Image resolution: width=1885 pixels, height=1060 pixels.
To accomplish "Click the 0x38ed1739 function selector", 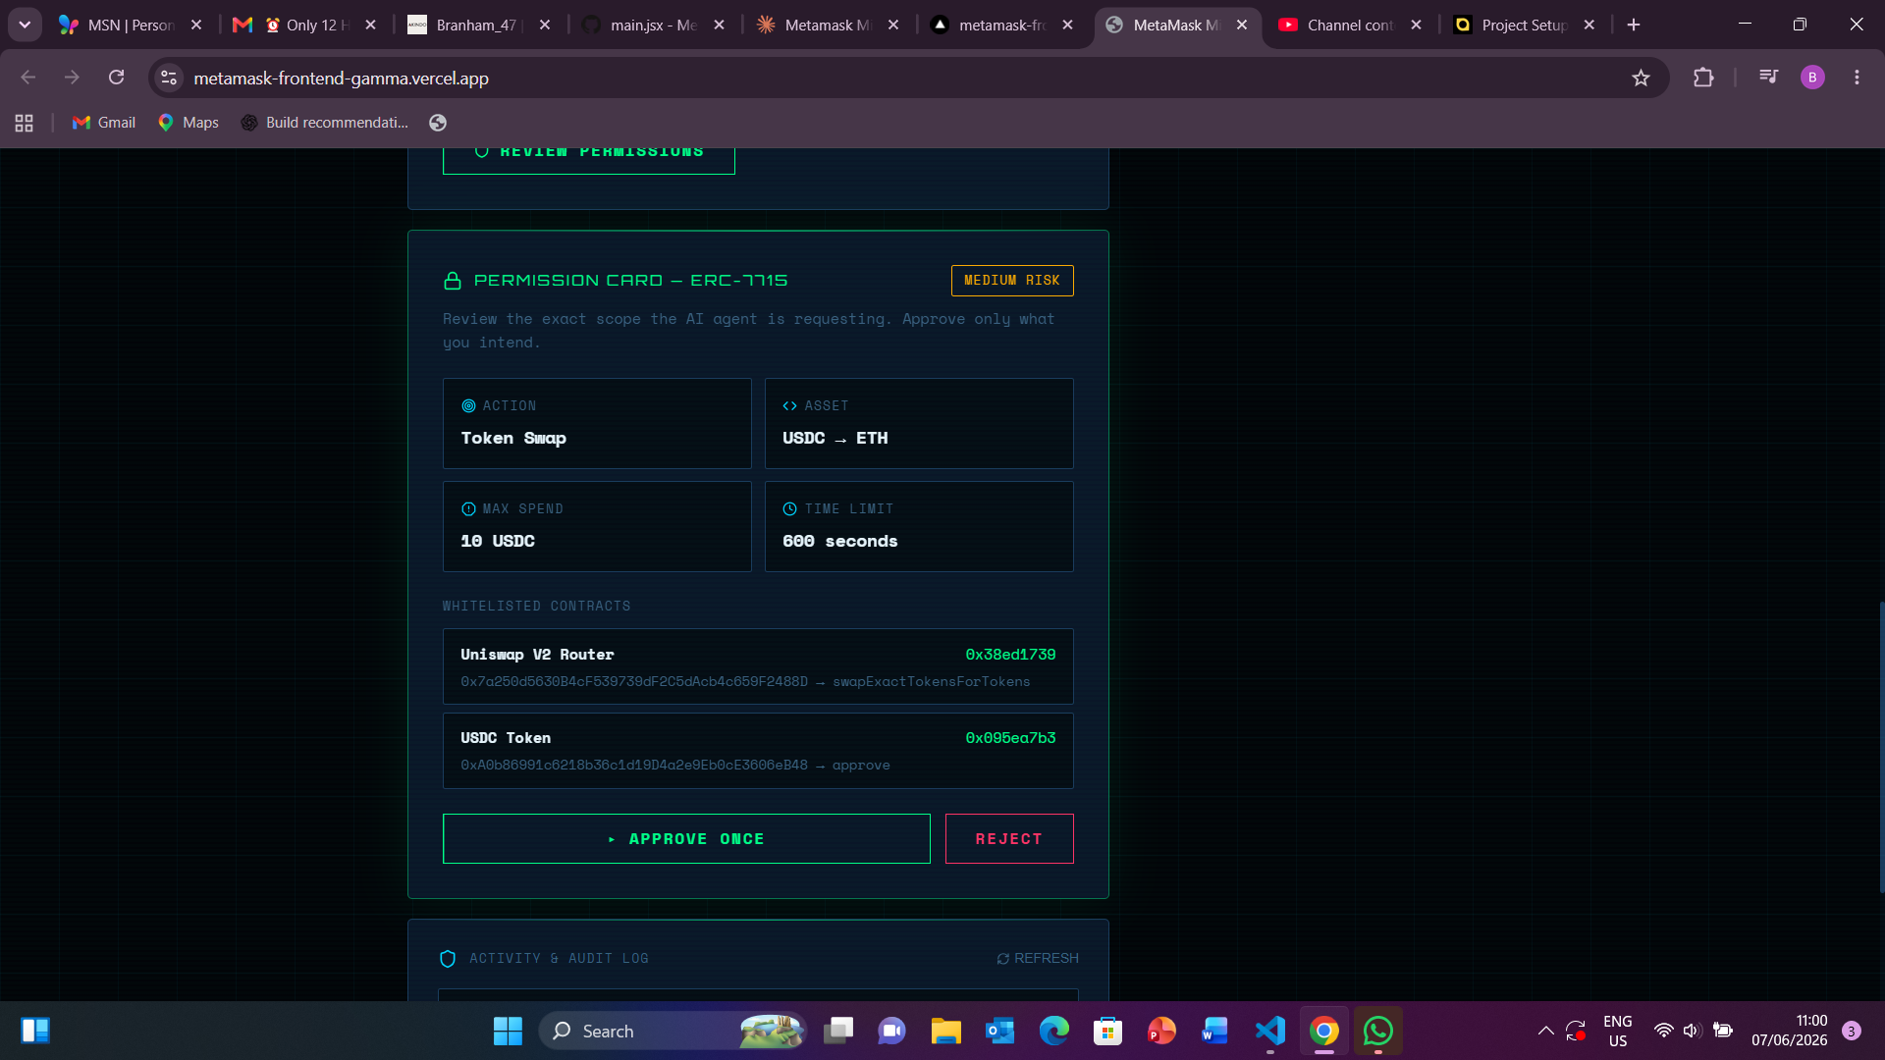I will (x=1010, y=655).
